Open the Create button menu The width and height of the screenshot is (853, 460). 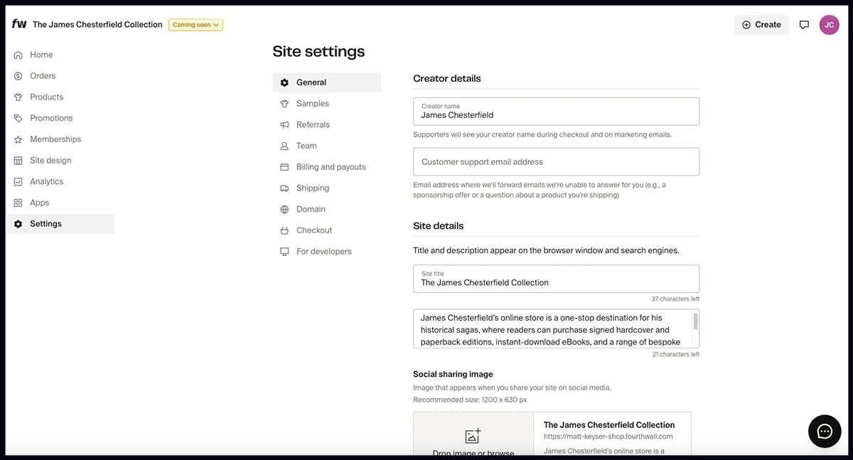pyautogui.click(x=761, y=25)
